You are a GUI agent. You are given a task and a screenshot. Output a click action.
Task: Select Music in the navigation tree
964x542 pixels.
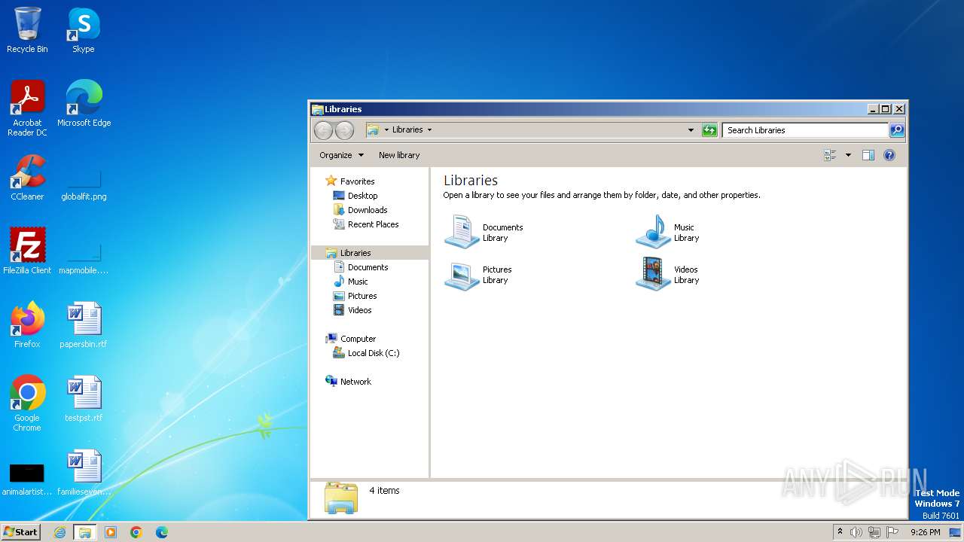pos(358,282)
